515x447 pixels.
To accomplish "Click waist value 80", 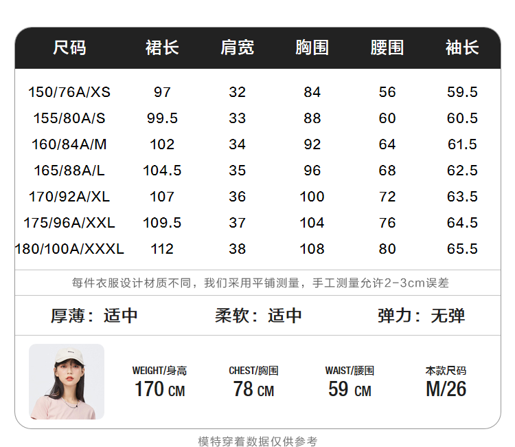I will [x=387, y=249].
